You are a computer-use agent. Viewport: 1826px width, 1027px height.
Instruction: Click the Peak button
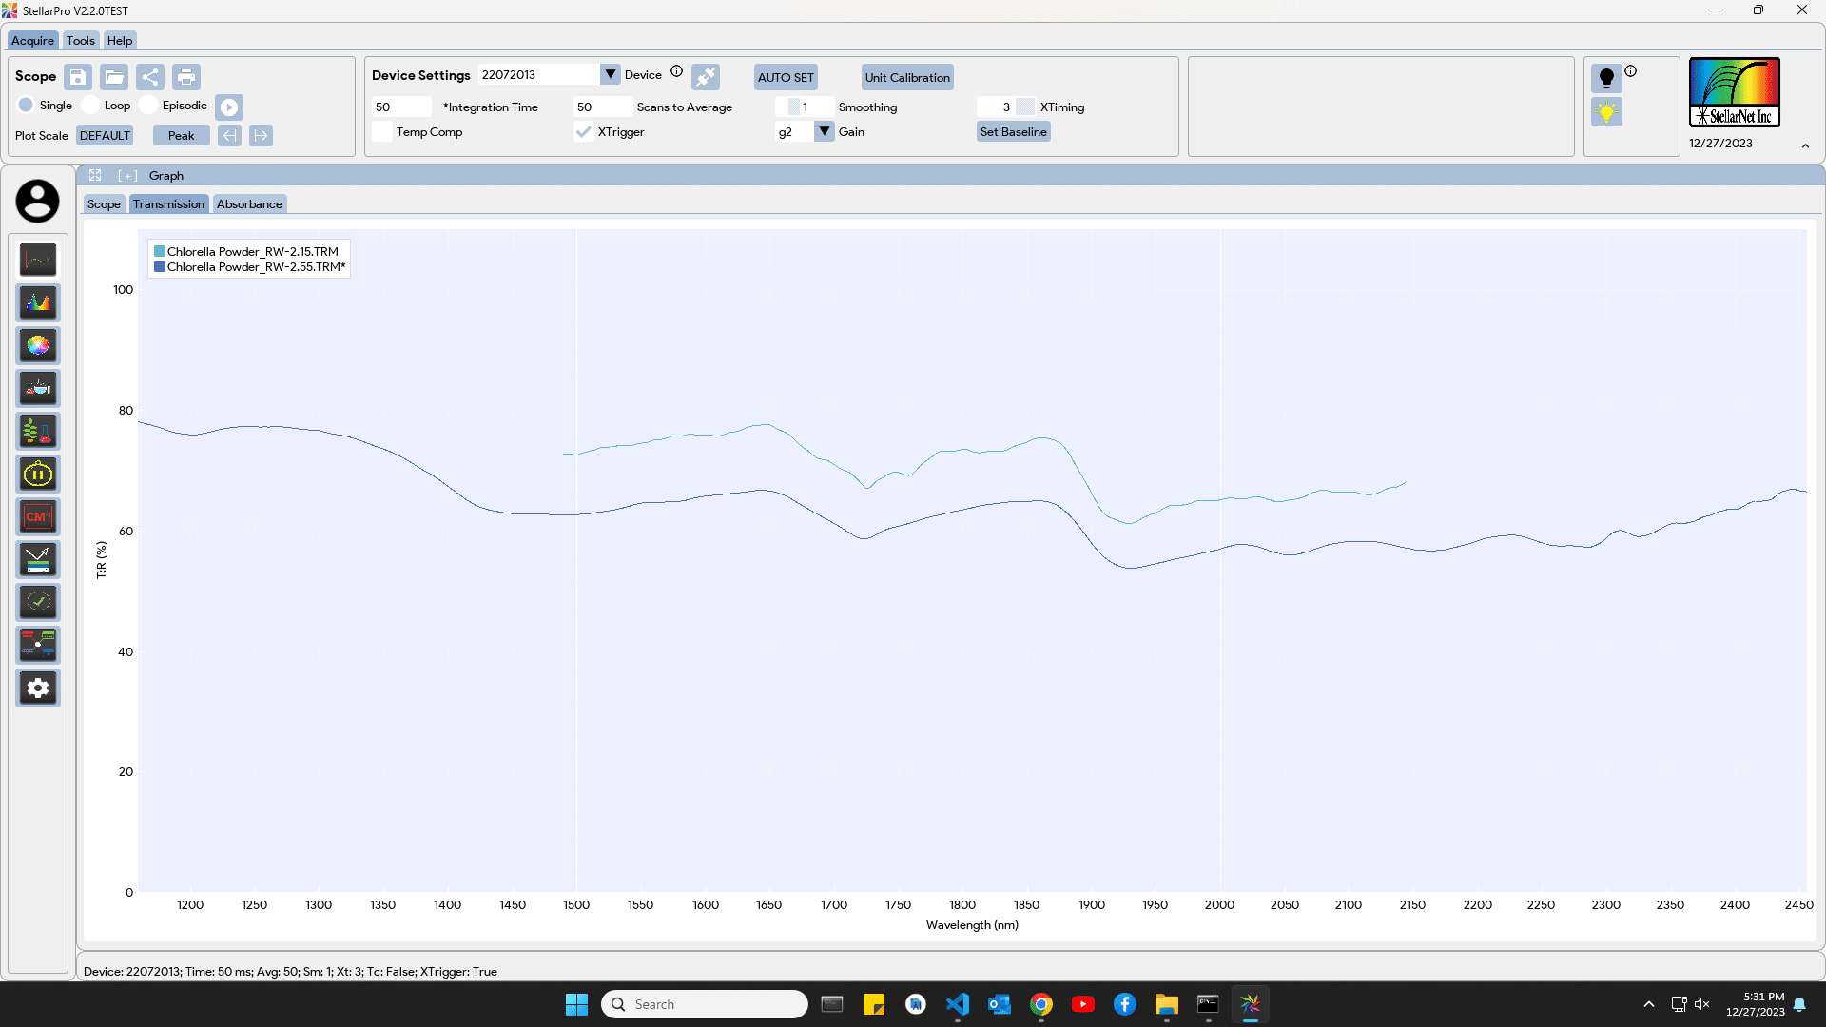pos(181,136)
